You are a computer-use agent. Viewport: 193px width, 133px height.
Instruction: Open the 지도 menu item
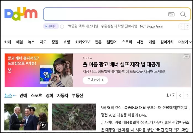tap(43, 42)
